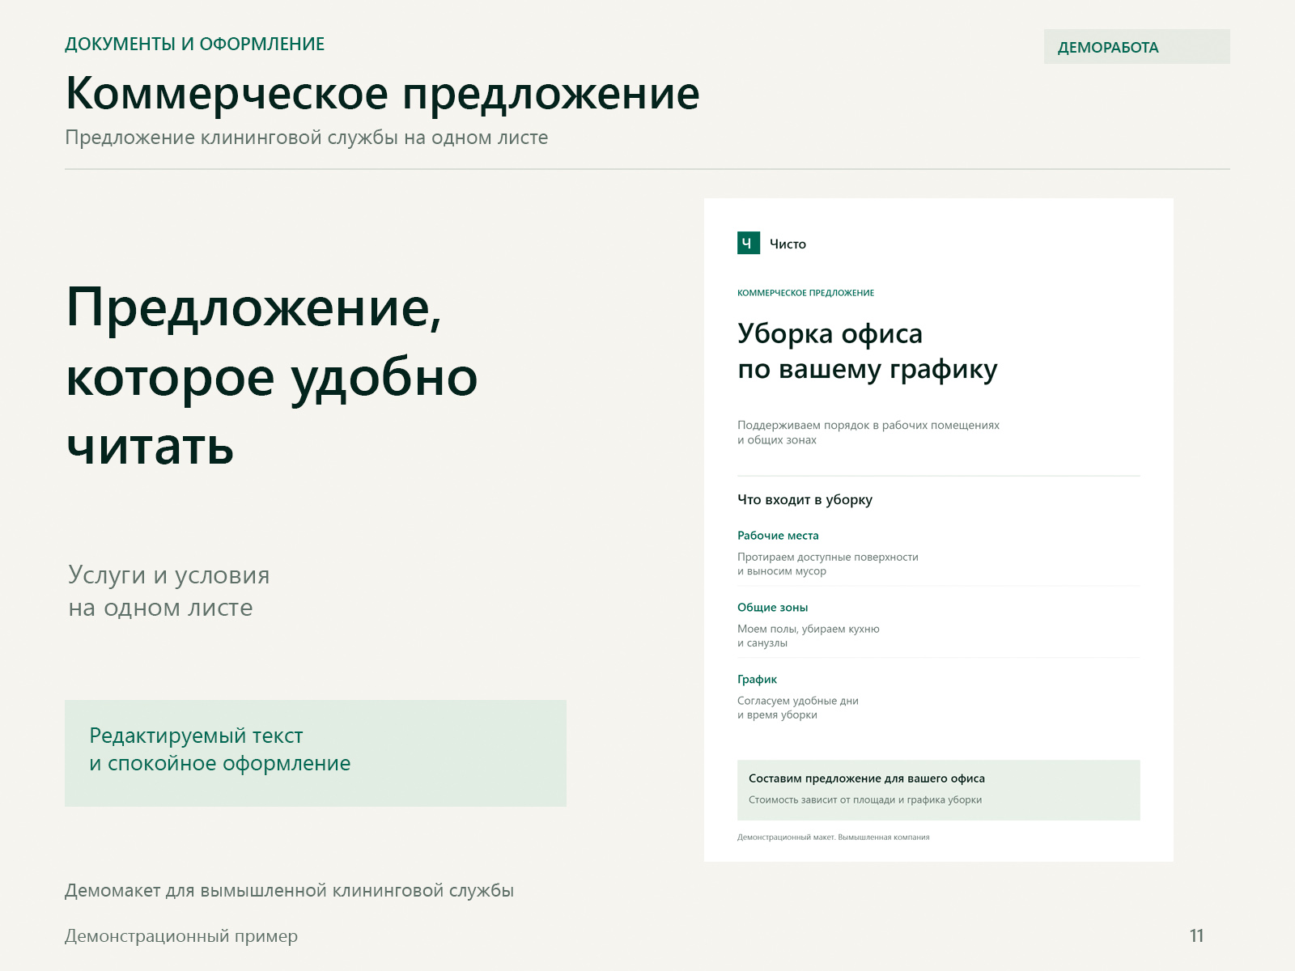The width and height of the screenshot is (1295, 971).
Task: Click the 'Рабочие места' item heading
Action: (x=778, y=536)
